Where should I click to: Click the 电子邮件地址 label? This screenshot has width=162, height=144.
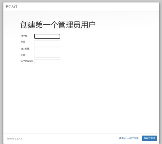click(x=27, y=61)
